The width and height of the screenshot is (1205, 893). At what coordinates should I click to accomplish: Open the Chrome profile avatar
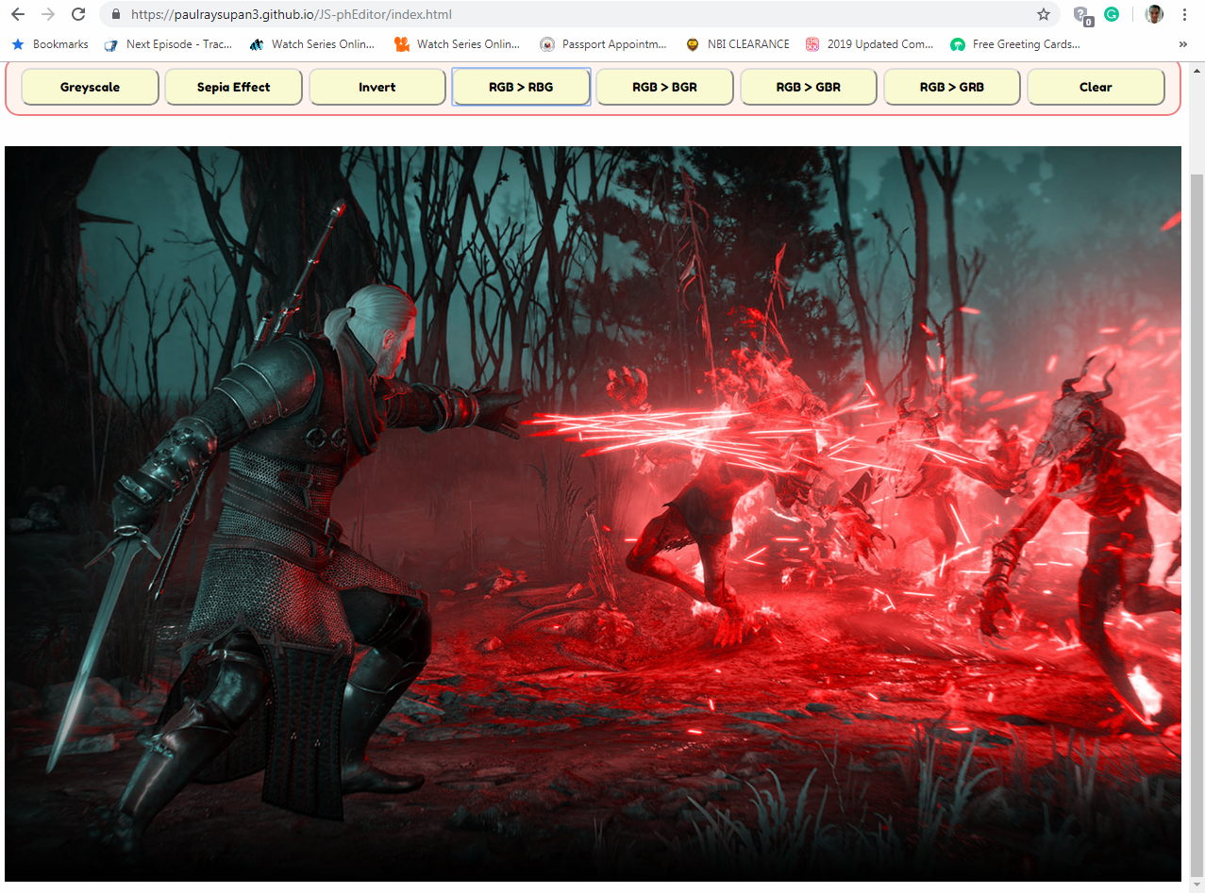[1154, 14]
